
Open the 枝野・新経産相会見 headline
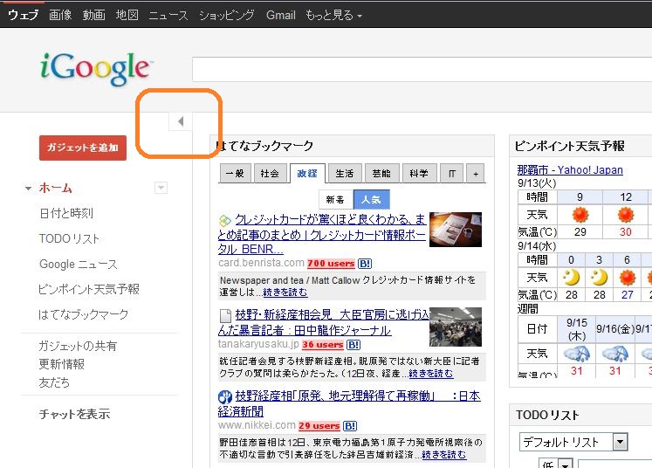pos(323,322)
